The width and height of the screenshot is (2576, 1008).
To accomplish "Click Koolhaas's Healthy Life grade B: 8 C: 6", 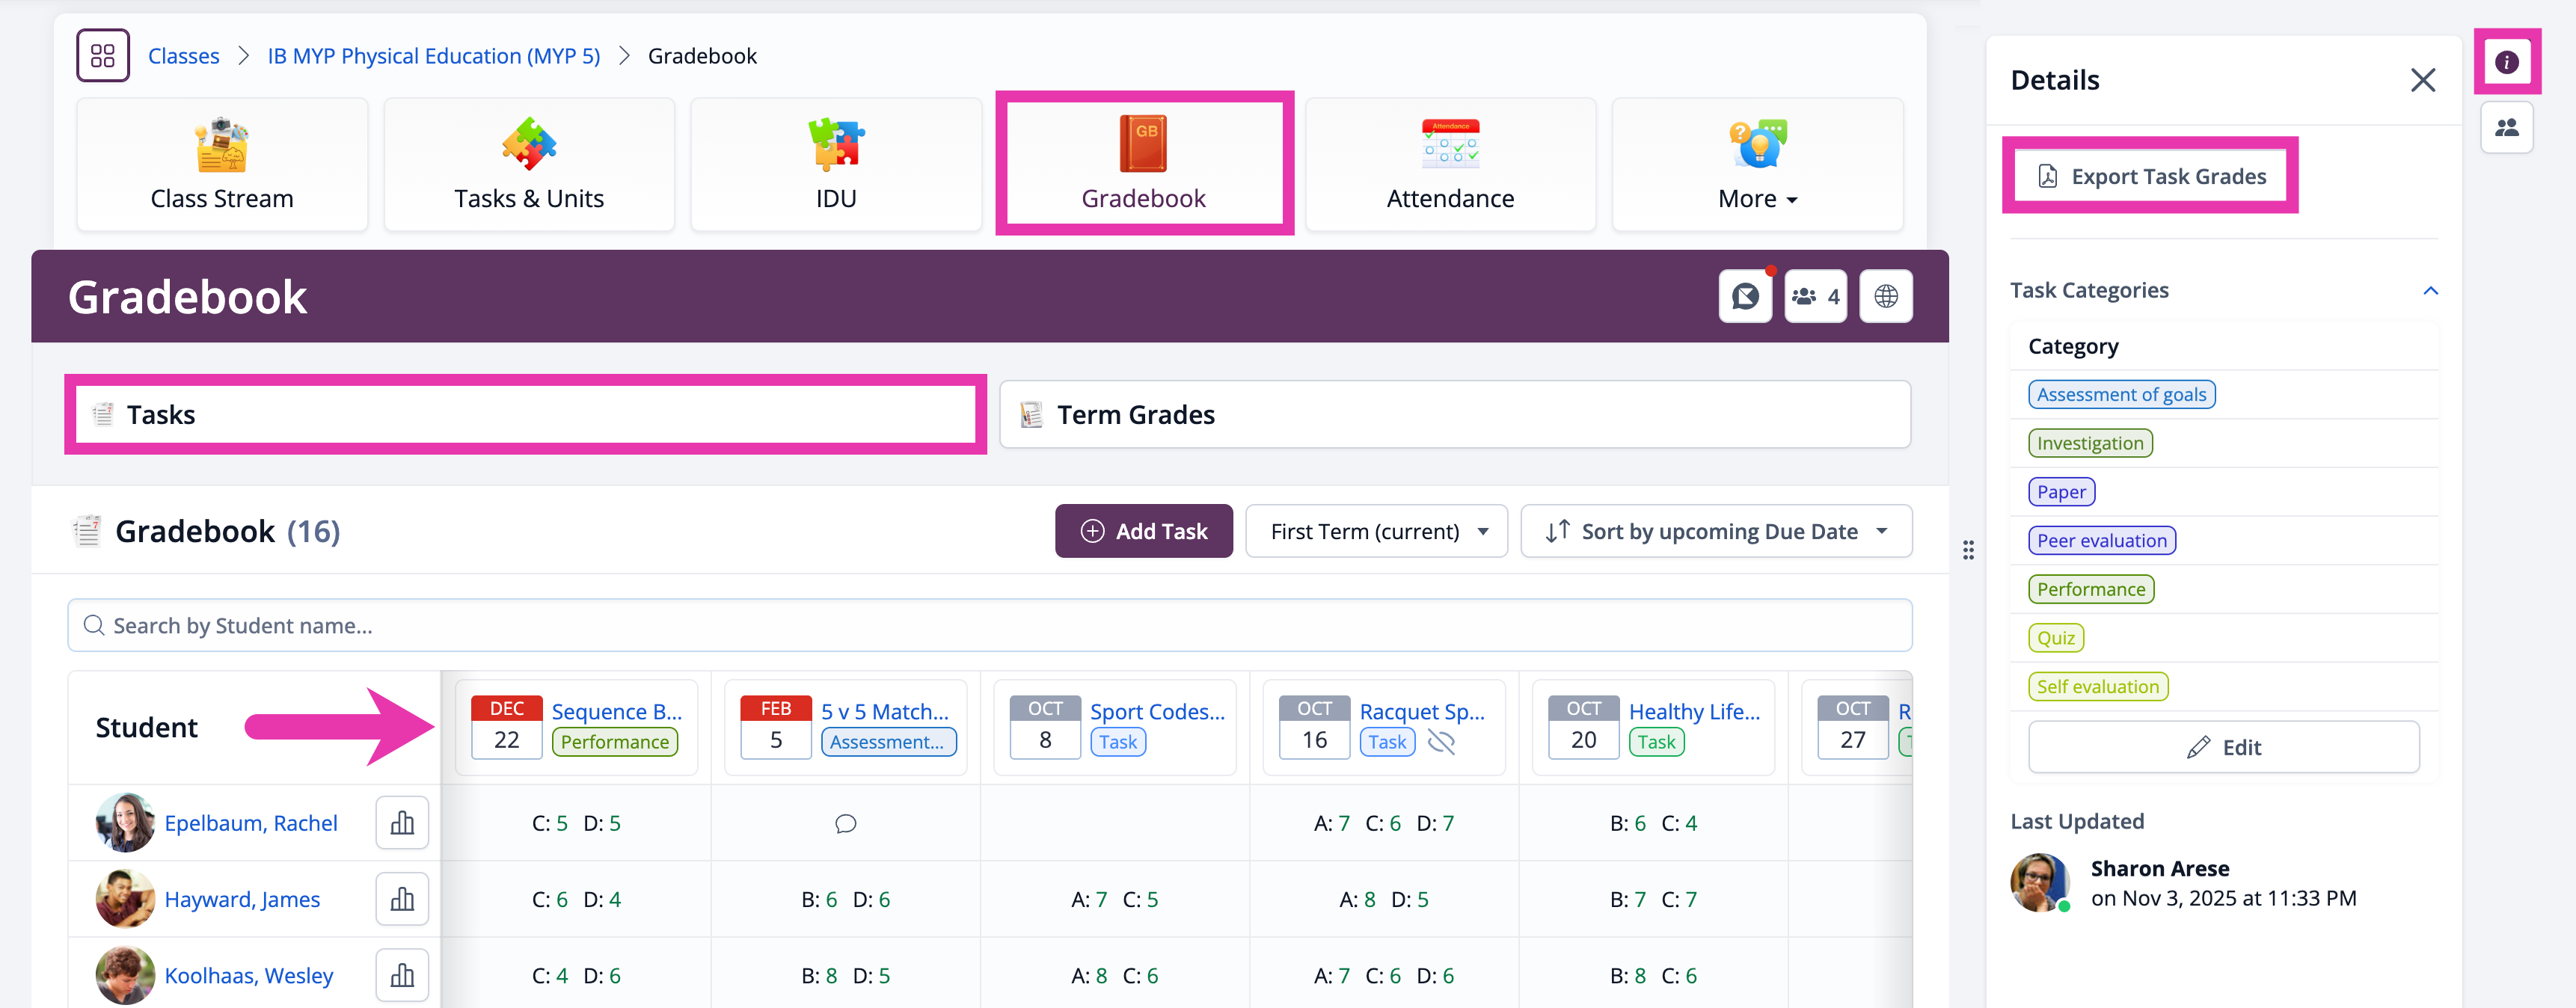I will [1653, 975].
